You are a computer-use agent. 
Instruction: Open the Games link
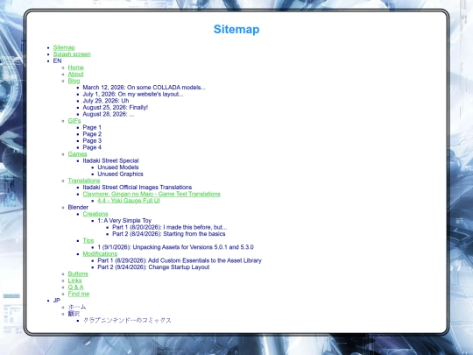77,154
